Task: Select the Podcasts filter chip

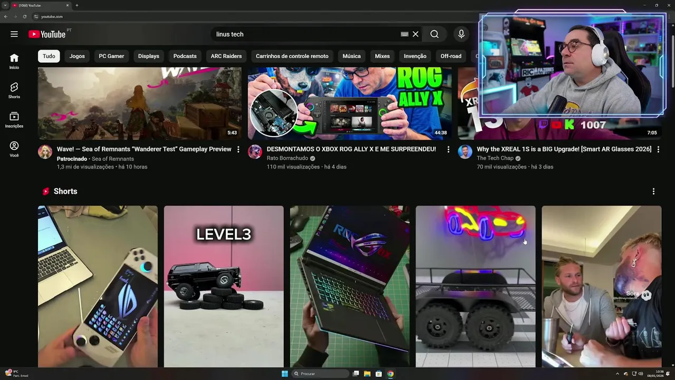Action: tap(185, 56)
